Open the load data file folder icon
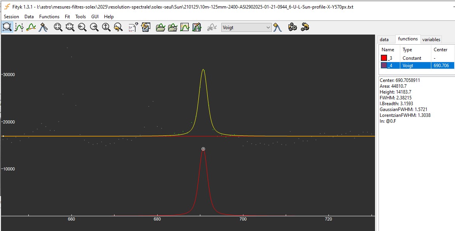Image resolution: width=455 pixels, height=231 pixels. (x=160, y=27)
